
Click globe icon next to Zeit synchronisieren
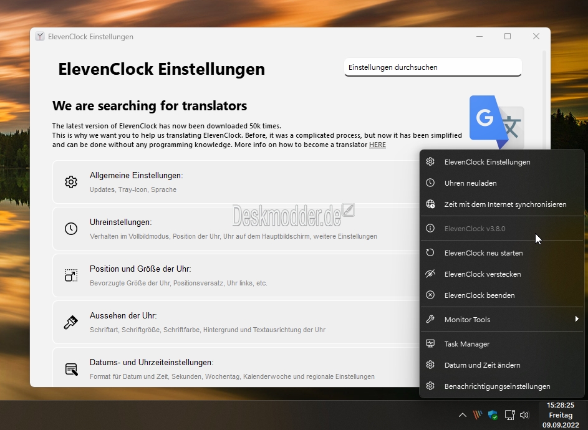click(430, 204)
